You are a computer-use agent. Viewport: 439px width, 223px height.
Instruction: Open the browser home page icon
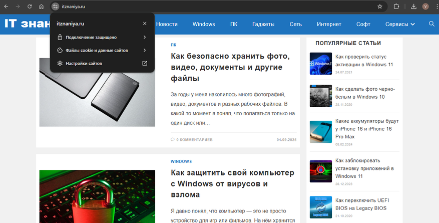pyautogui.click(x=42, y=7)
